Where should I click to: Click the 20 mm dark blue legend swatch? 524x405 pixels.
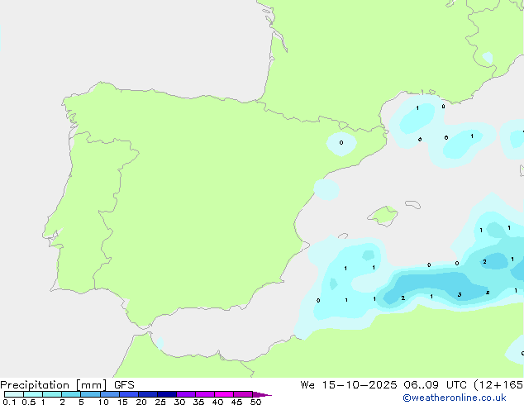point(148,394)
